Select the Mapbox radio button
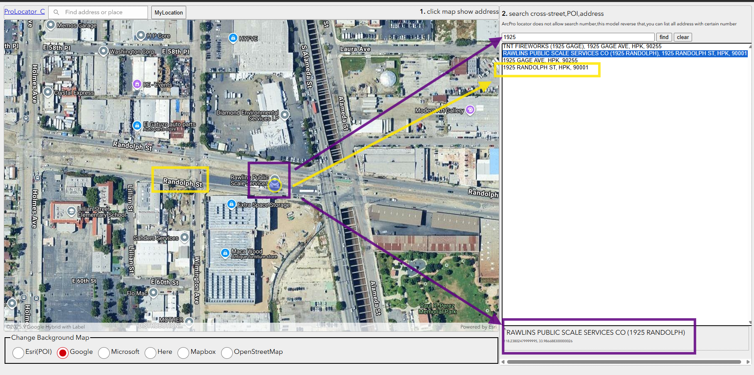The height and width of the screenshot is (375, 754). pos(183,353)
